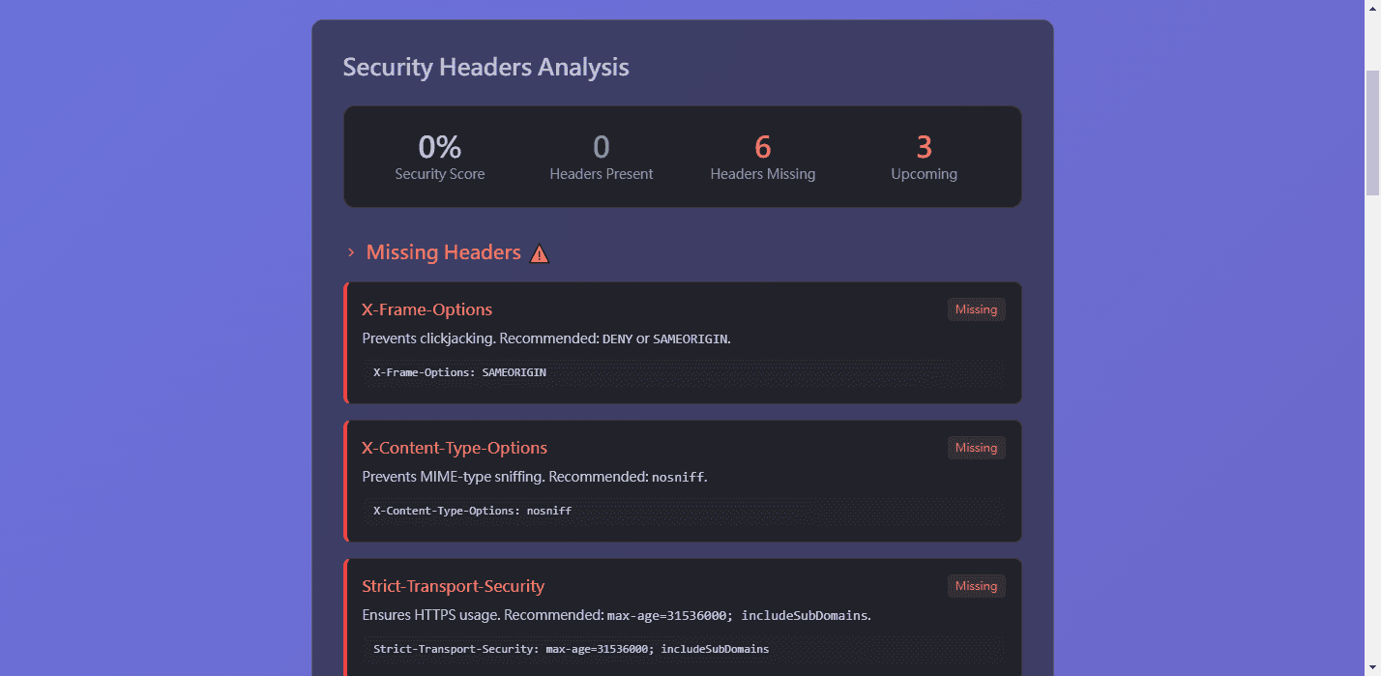Click the Upcoming count of 3
This screenshot has width=1381, height=676.
point(924,148)
